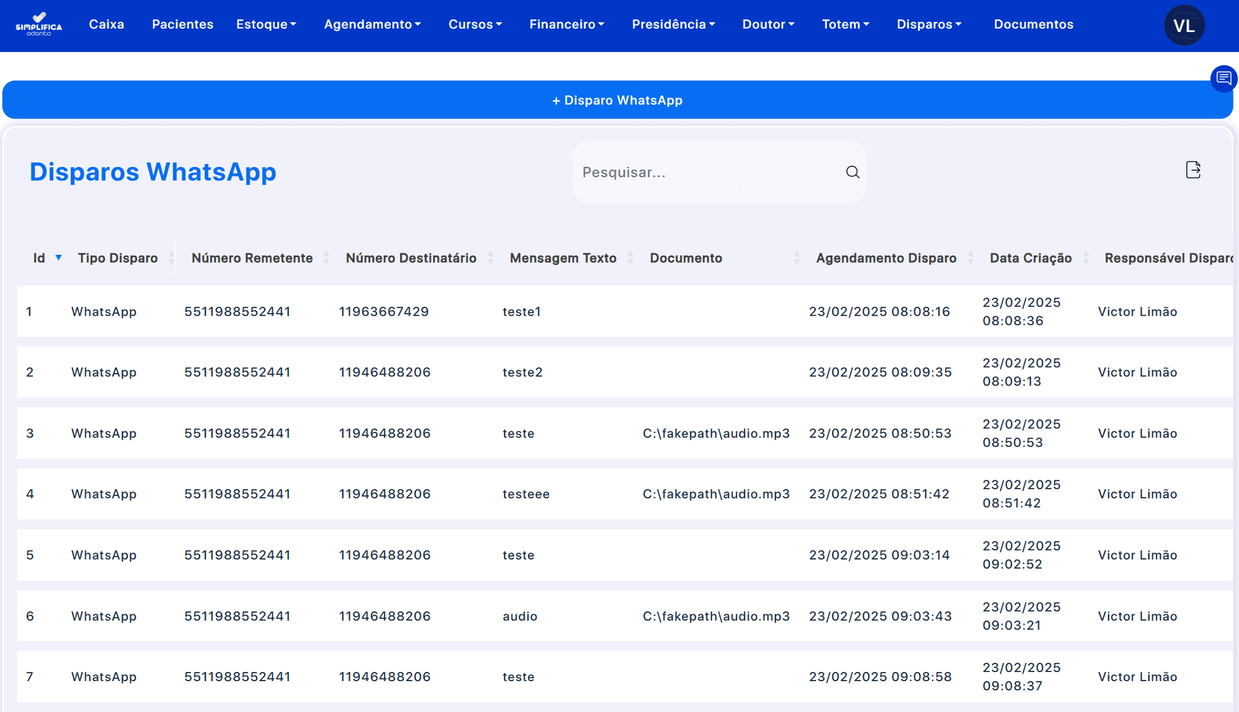Select message cell teste1
This screenshot has height=712, width=1239.
[x=521, y=312]
